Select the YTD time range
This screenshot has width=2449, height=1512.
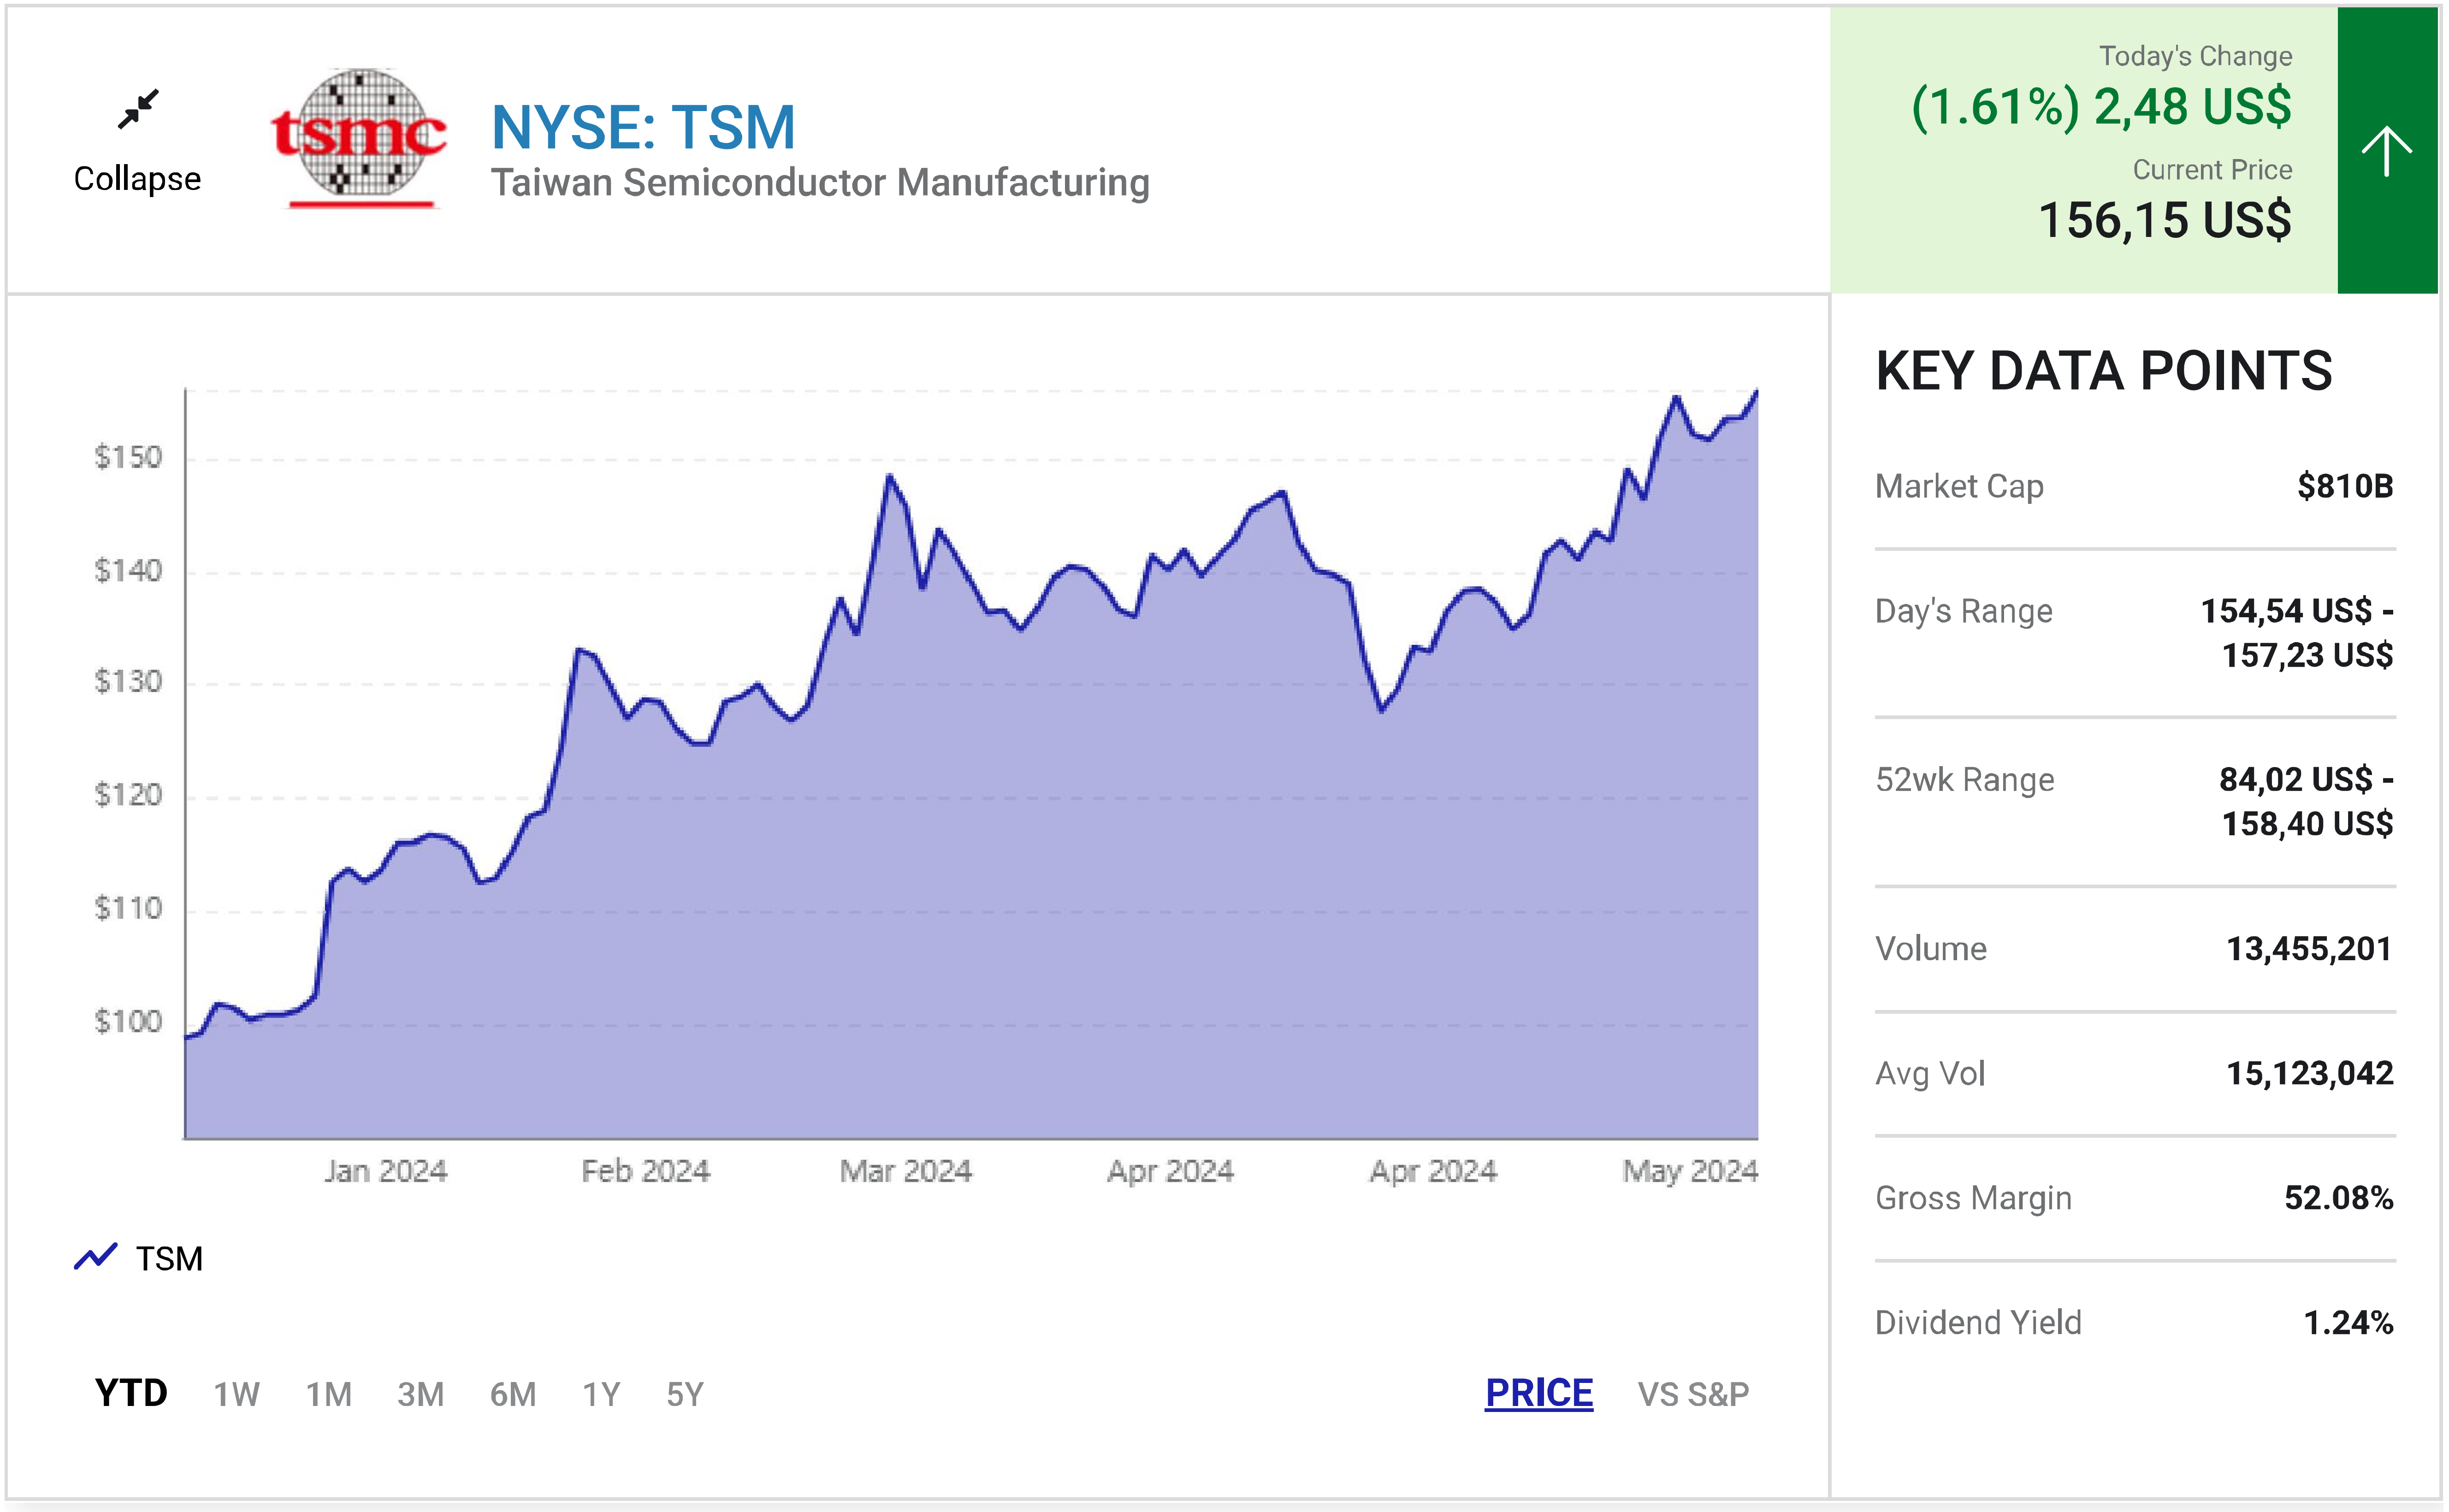click(x=131, y=1393)
